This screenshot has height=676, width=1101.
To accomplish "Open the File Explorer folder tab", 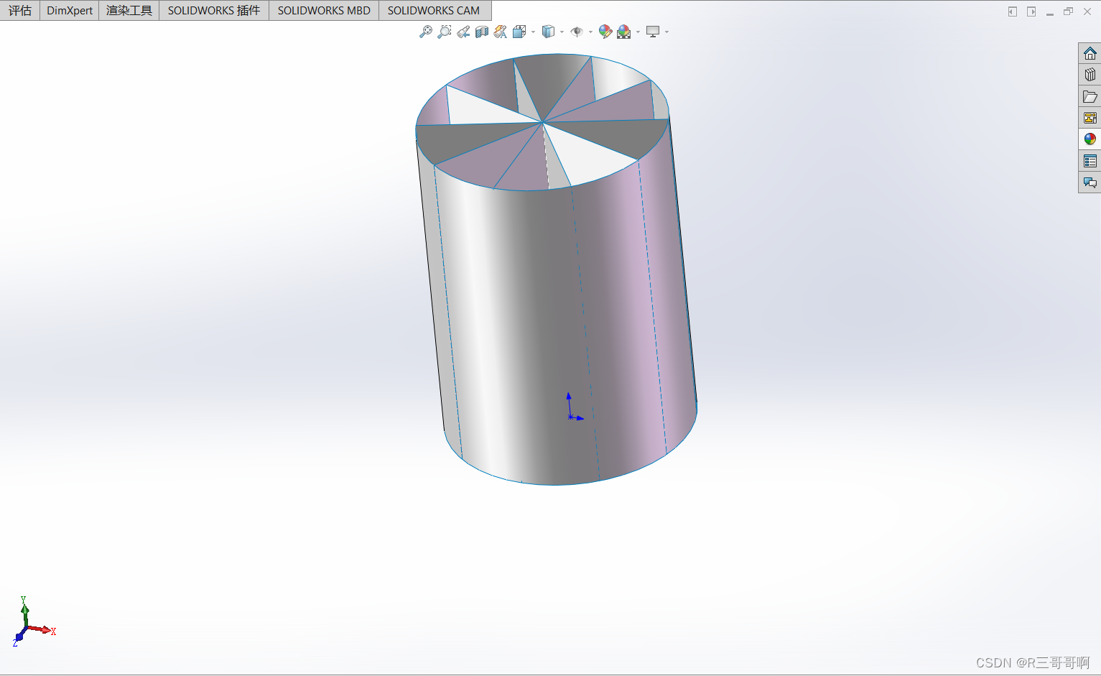I will pyautogui.click(x=1090, y=96).
